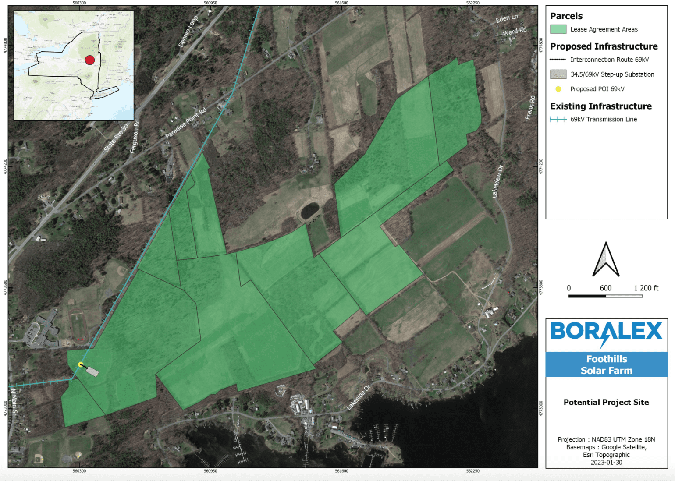Click the 'State Rte 30' road label
The width and height of the screenshot is (675, 481).
[116, 137]
